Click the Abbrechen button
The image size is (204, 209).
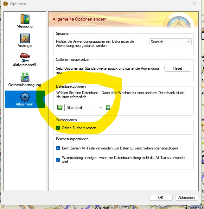[x=187, y=197]
